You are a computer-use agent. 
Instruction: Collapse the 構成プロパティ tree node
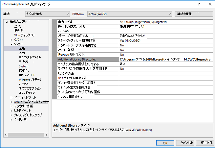[7, 22]
